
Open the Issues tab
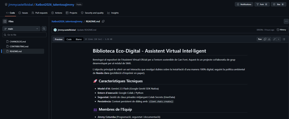(23, 13)
